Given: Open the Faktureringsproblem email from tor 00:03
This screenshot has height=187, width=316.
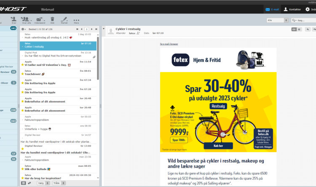Looking at the screenshot, I should pos(58,118).
